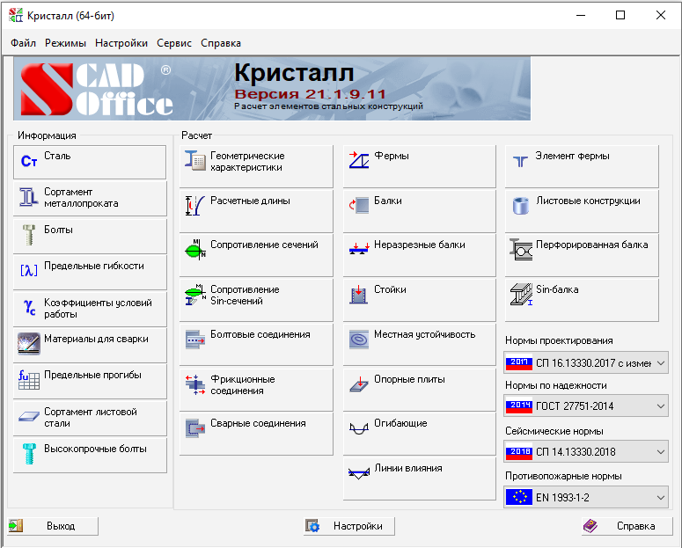Click the bottom Настройки button

click(349, 526)
